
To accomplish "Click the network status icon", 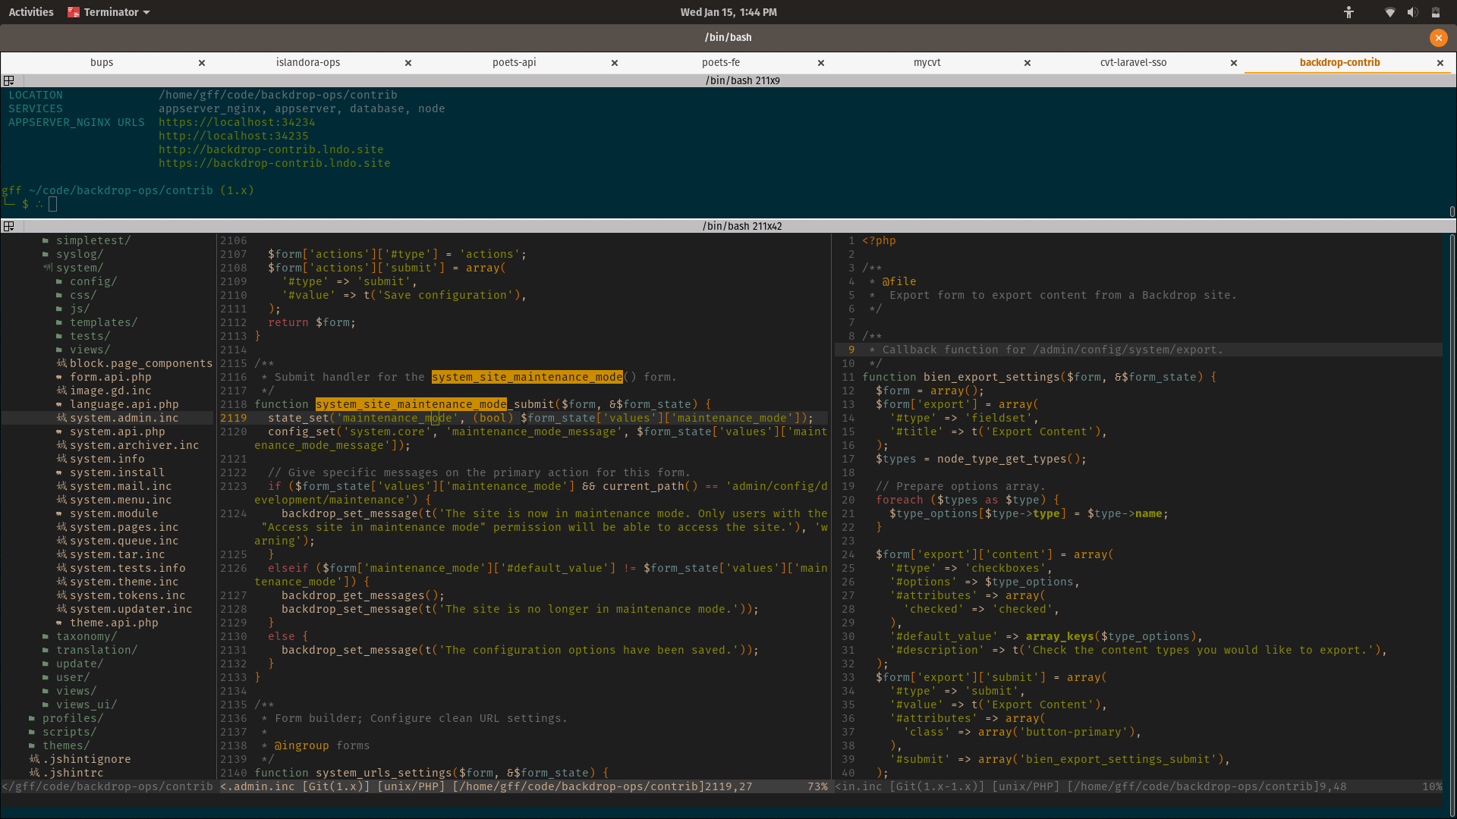I will [1389, 12].
